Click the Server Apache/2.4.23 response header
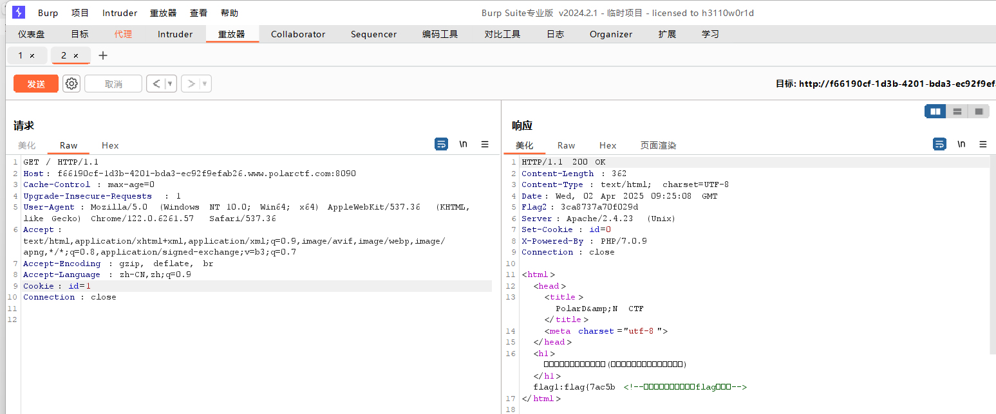The height and width of the screenshot is (414, 996). [x=599, y=219]
